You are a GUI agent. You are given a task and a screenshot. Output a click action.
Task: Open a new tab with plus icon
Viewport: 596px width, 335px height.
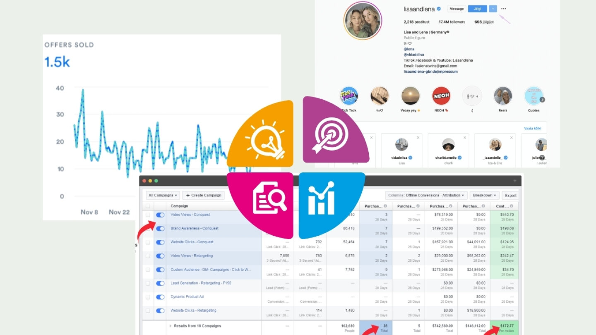point(515,181)
